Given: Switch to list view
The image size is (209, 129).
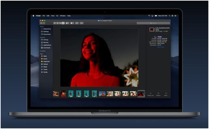Looking at the screenshot, I should pos(57,23).
